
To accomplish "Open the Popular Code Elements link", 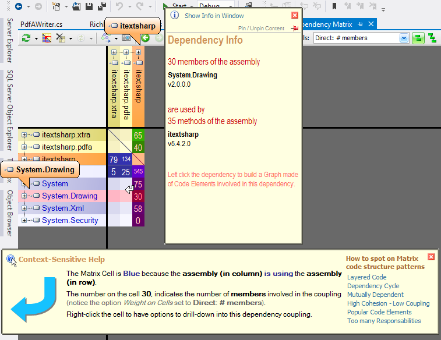I will pos(379,312).
